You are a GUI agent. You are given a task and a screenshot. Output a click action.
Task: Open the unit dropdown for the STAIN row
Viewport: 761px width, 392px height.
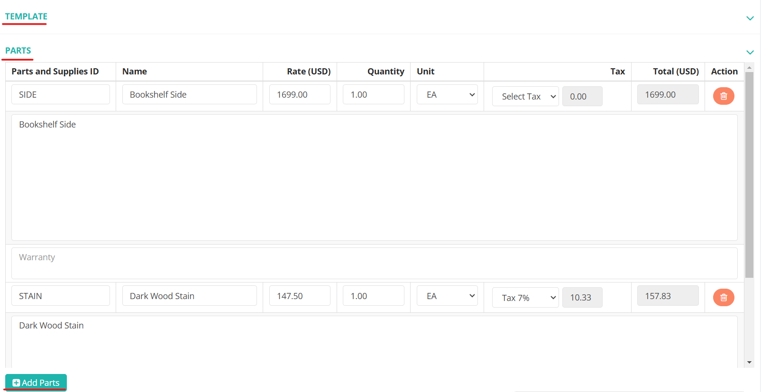tap(447, 296)
